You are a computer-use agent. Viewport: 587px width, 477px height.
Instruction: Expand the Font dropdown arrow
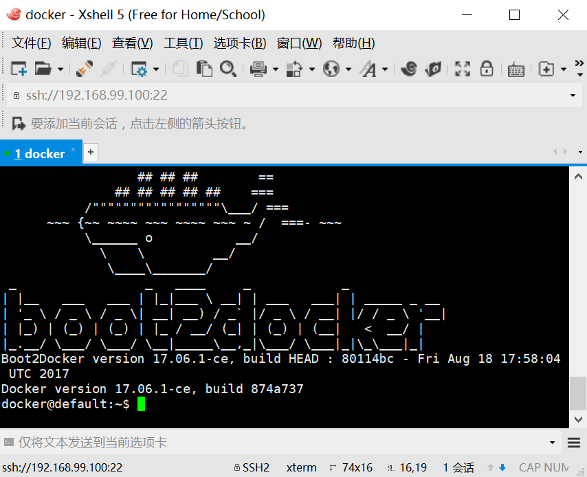coord(385,69)
